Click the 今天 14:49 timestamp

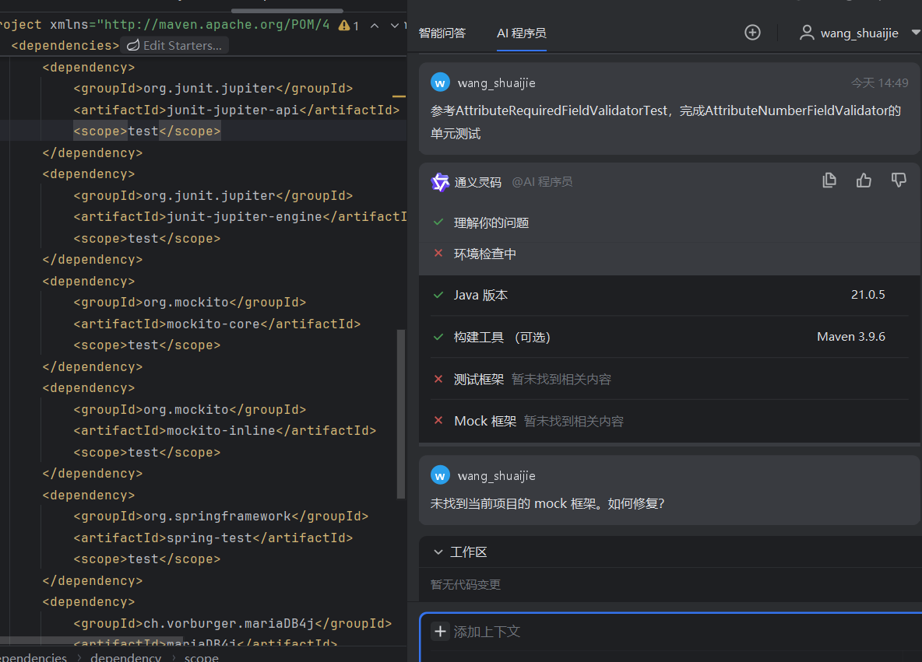pos(880,83)
